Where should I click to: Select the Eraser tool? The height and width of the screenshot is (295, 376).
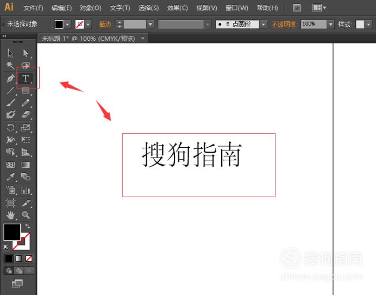[26, 115]
